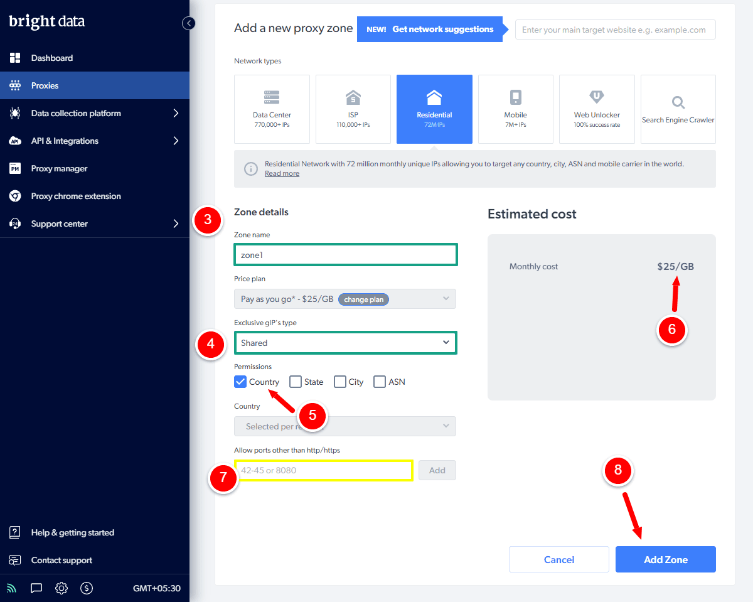Click the Add Zone button
Viewport: 753px width, 602px height.
coord(665,559)
